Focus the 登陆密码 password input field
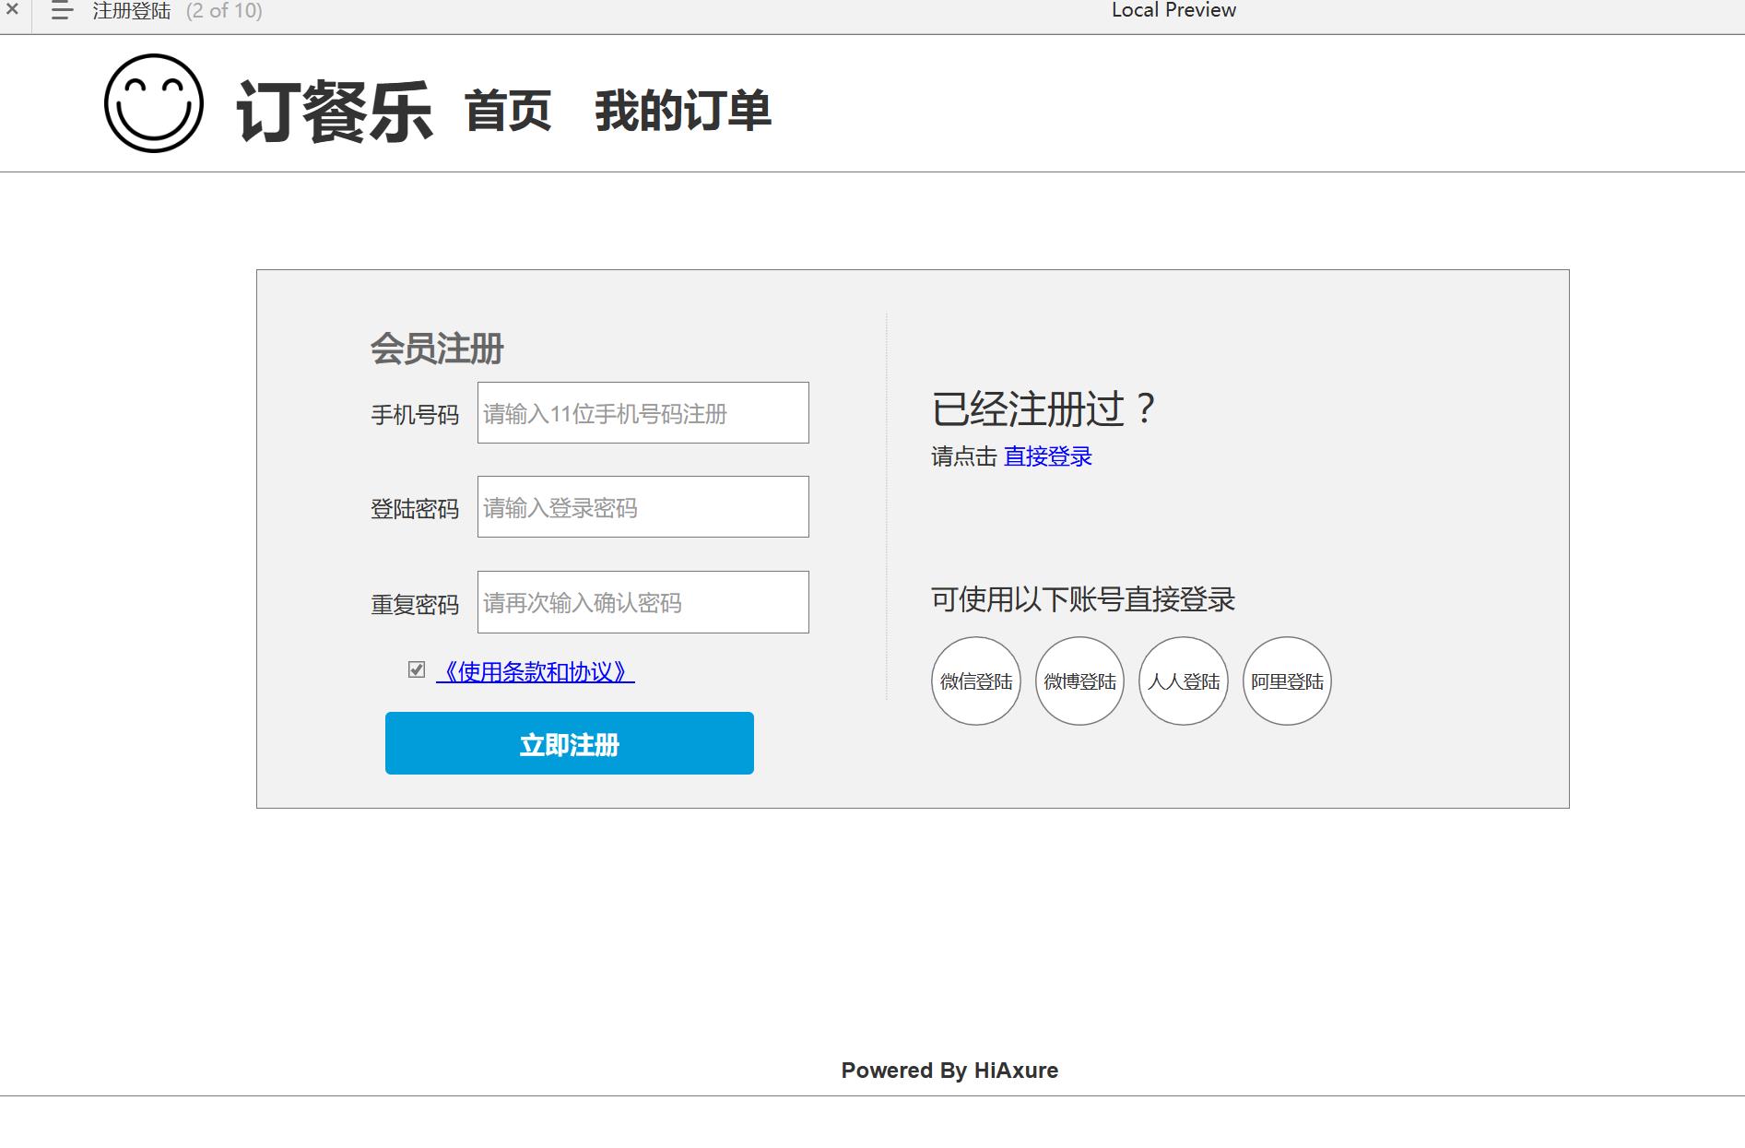Viewport: 1745px width, 1148px height. click(643, 506)
